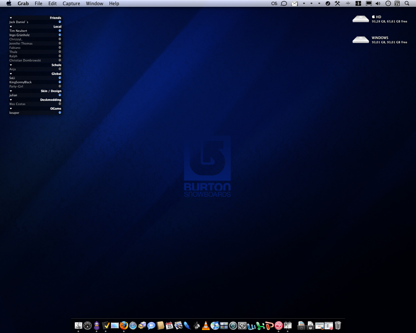Collapse the Global contact group
The height and width of the screenshot is (333, 416).
(x=11, y=74)
